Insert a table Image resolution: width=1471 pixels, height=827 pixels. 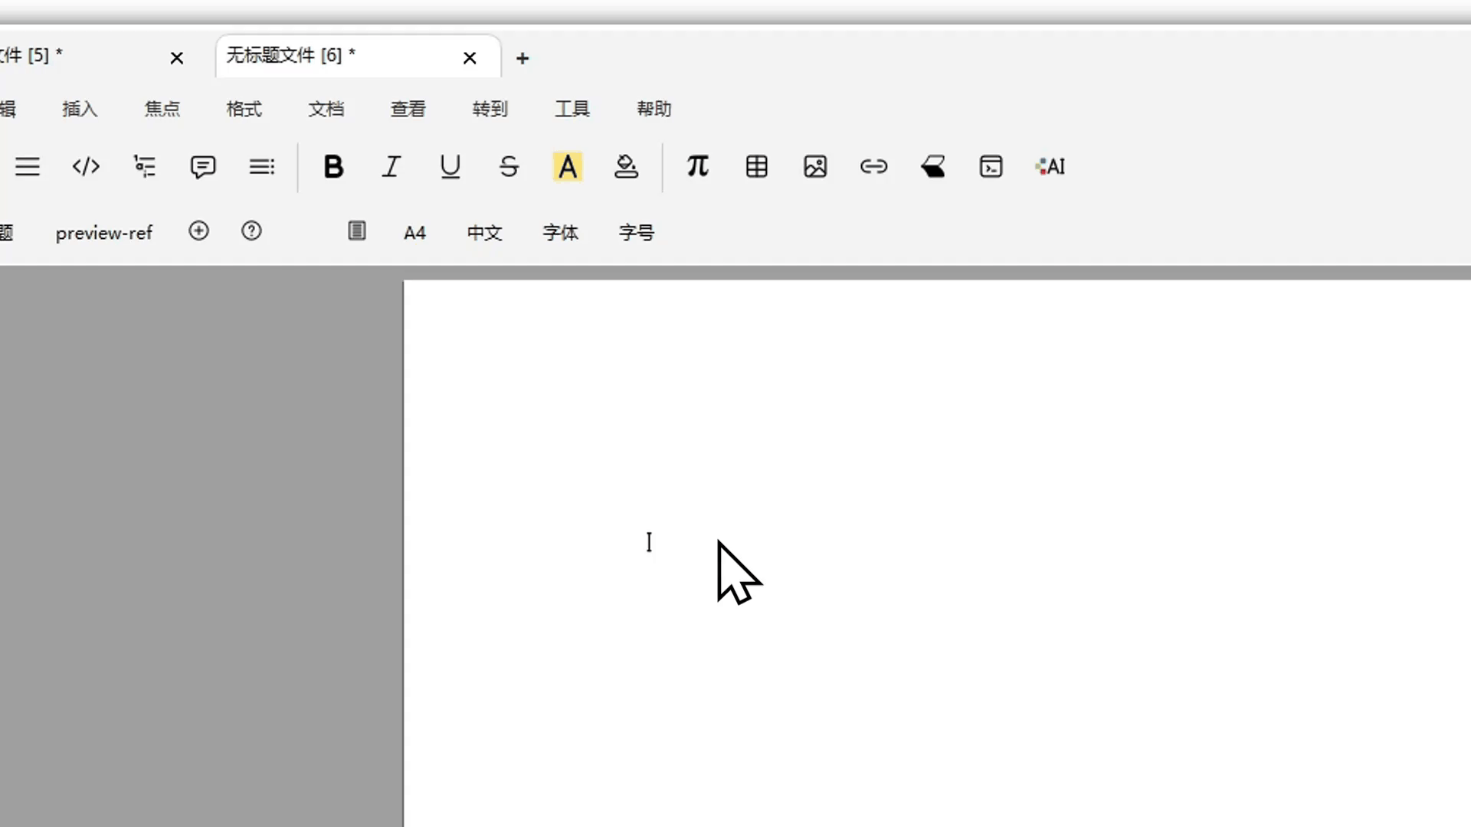[x=757, y=166]
